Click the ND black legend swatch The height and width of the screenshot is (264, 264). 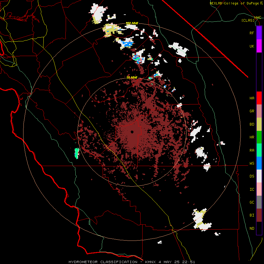[259, 228]
